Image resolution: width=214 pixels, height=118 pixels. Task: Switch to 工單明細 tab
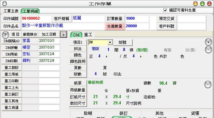point(30,11)
